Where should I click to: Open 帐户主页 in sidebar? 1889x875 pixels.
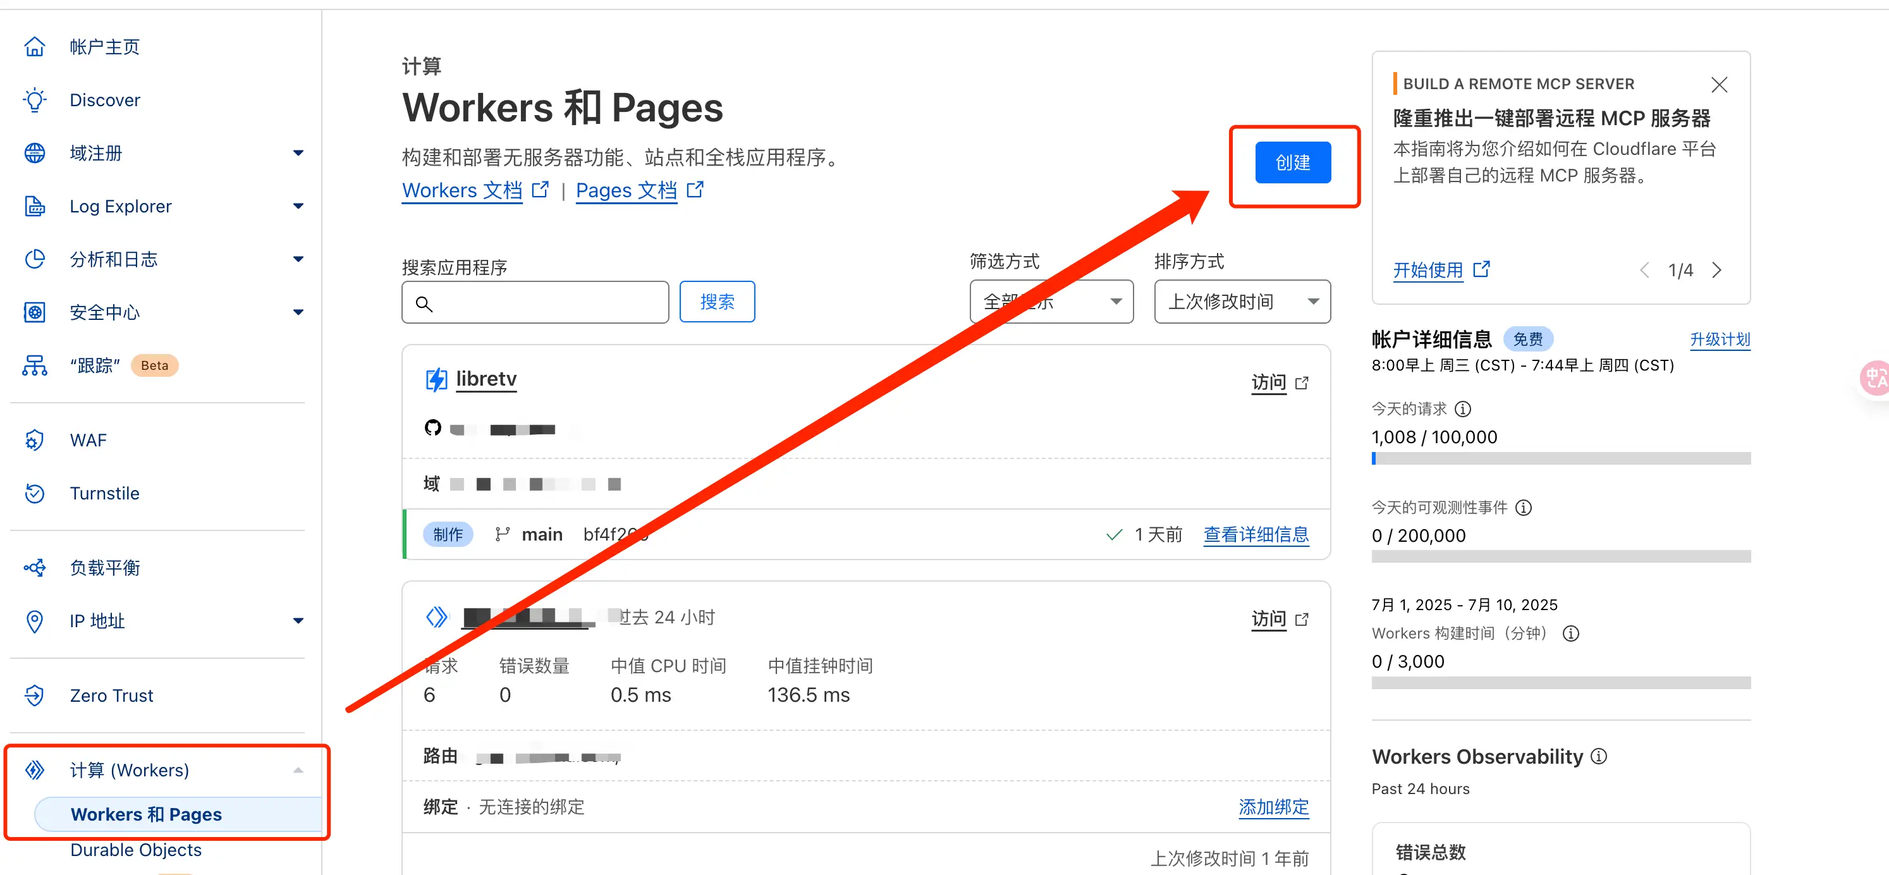(104, 47)
